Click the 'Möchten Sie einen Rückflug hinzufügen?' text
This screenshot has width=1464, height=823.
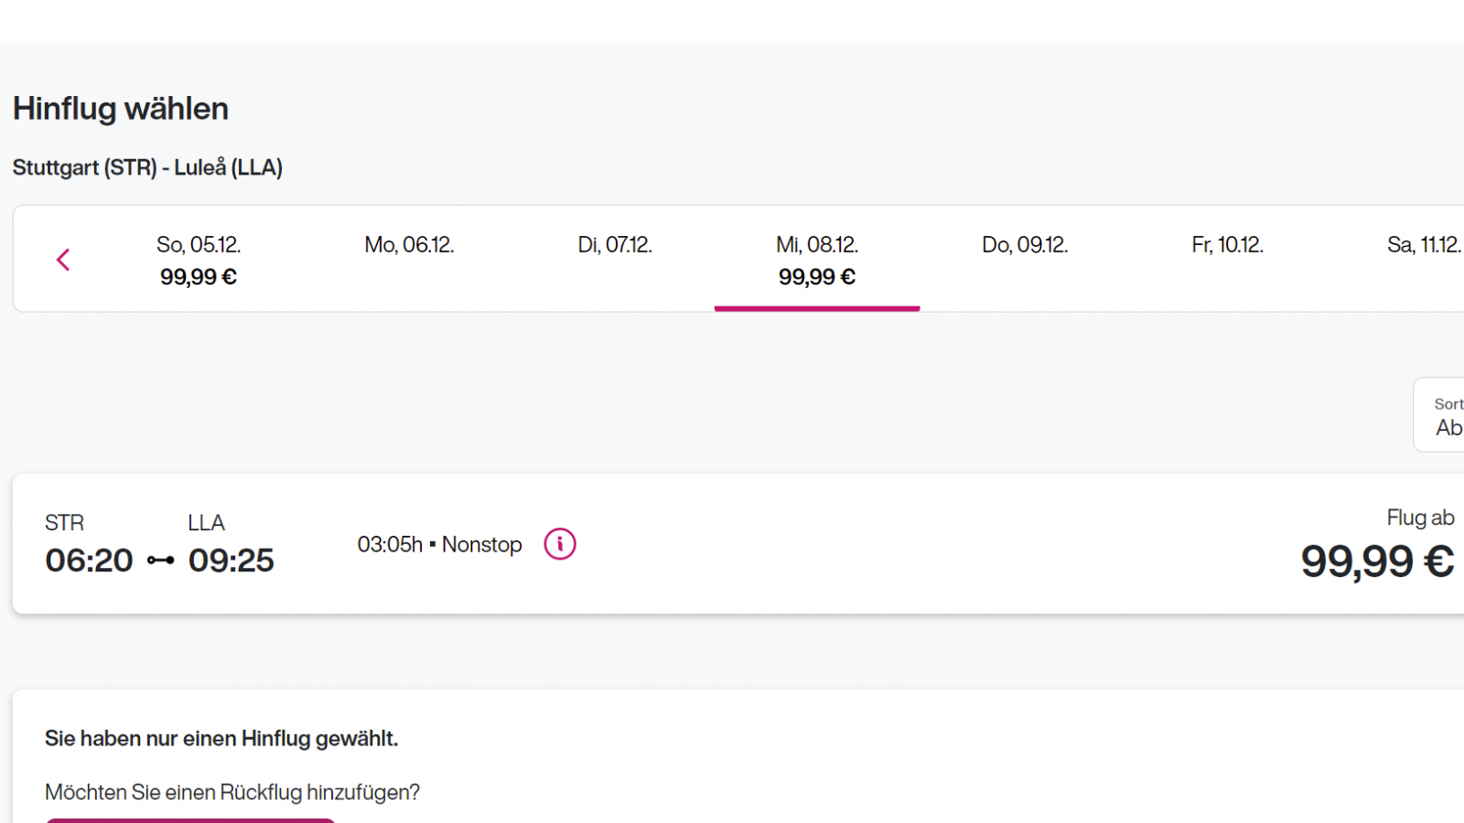(x=232, y=793)
